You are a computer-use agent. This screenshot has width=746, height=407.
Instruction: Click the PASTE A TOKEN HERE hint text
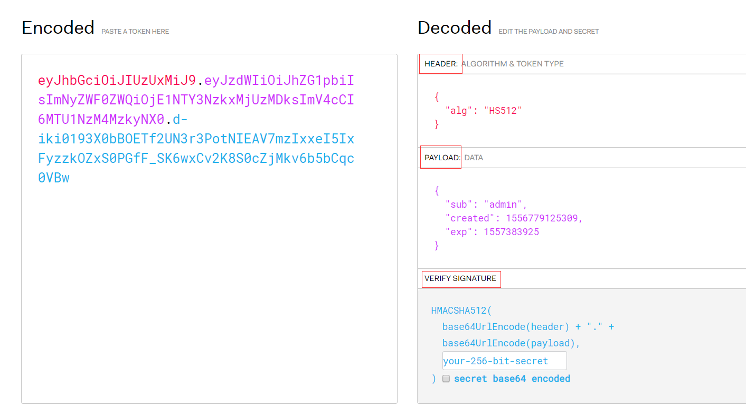coord(135,32)
